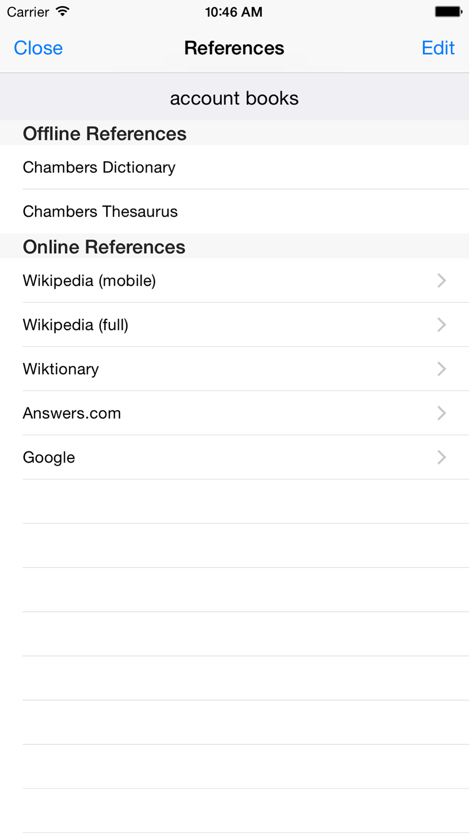Tap the Wi-Fi status icon
The width and height of the screenshot is (469, 834).
tap(63, 12)
